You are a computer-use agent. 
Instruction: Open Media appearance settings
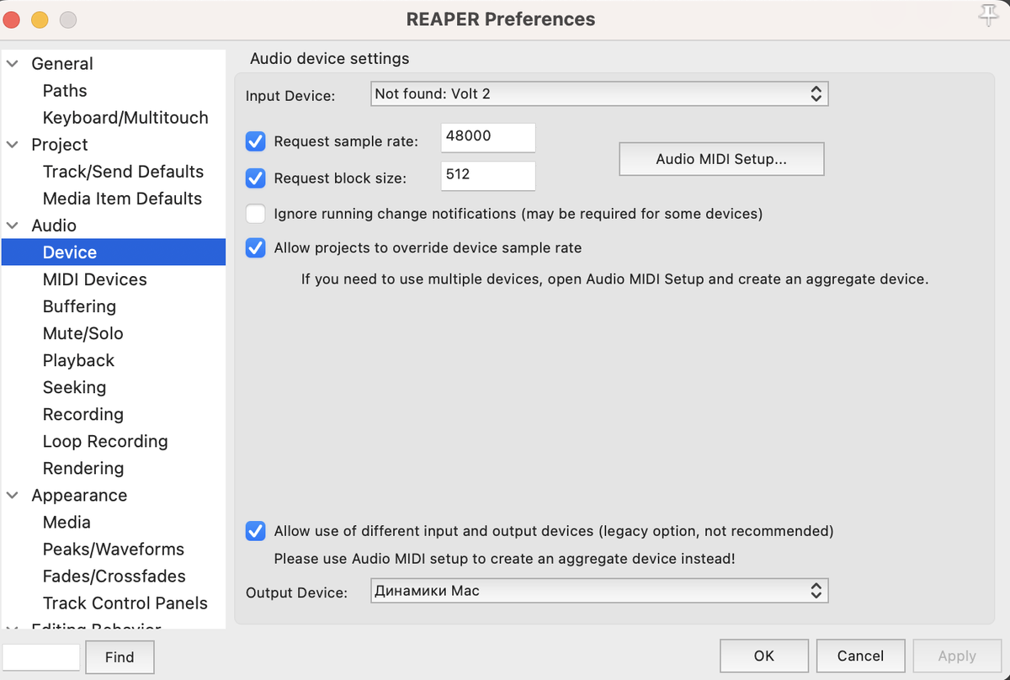point(66,523)
